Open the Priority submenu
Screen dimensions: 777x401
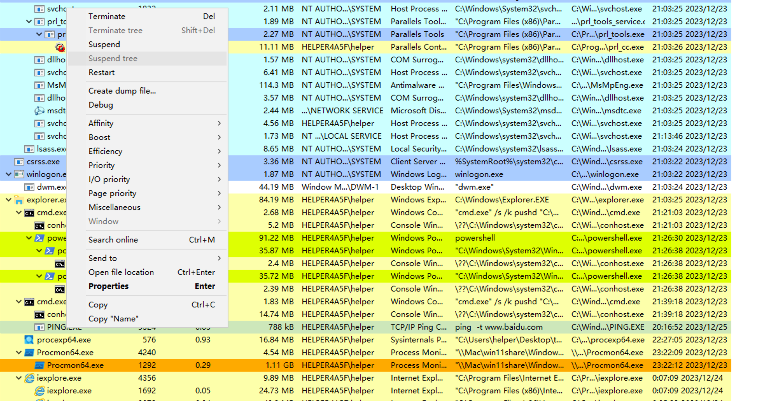pos(148,165)
